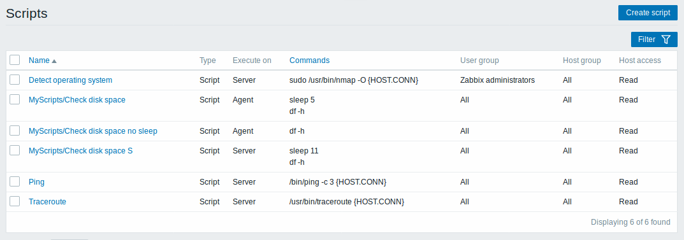
Task: Open the Traceroute script
Action: click(48, 202)
